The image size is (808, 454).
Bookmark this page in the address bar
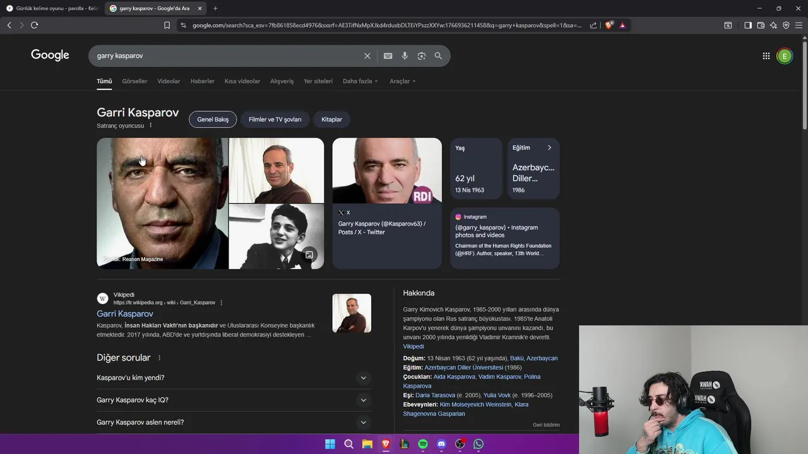[x=167, y=25]
